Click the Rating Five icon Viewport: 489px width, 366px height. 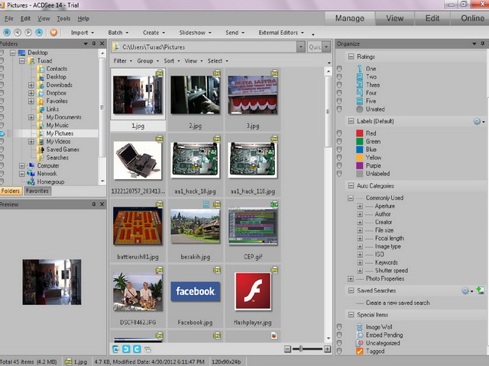(359, 101)
